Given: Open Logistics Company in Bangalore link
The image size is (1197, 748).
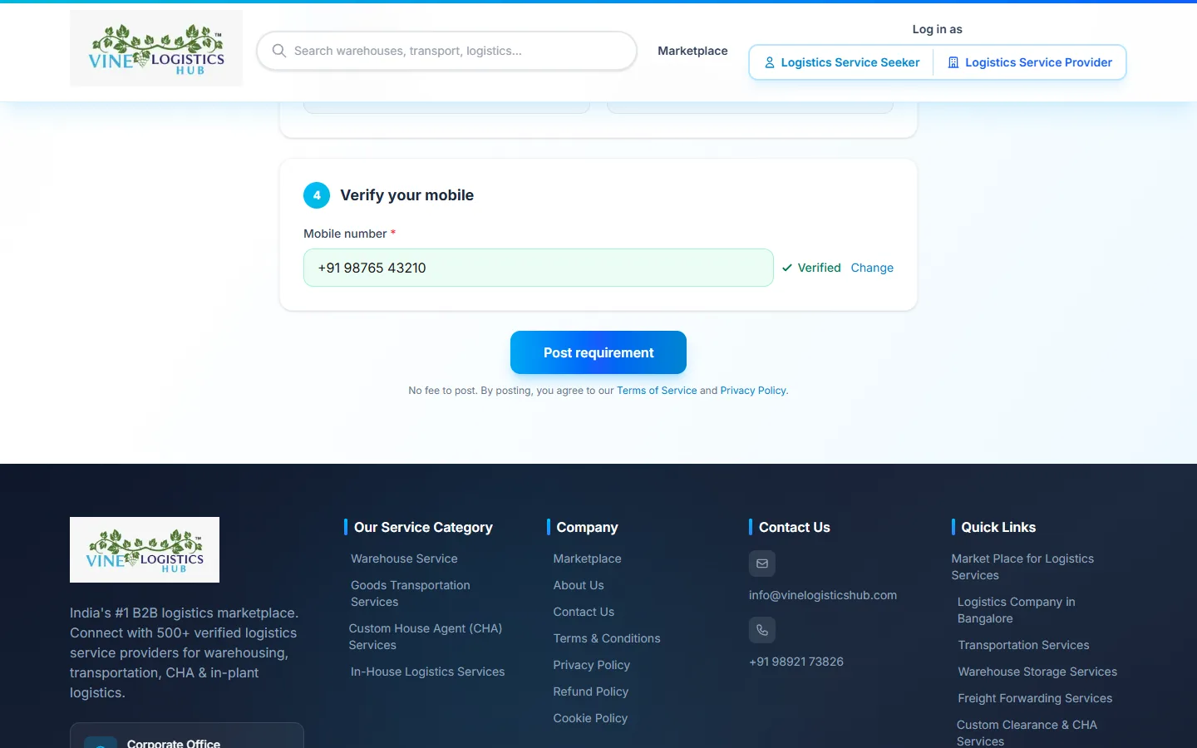Looking at the screenshot, I should coord(1016,610).
